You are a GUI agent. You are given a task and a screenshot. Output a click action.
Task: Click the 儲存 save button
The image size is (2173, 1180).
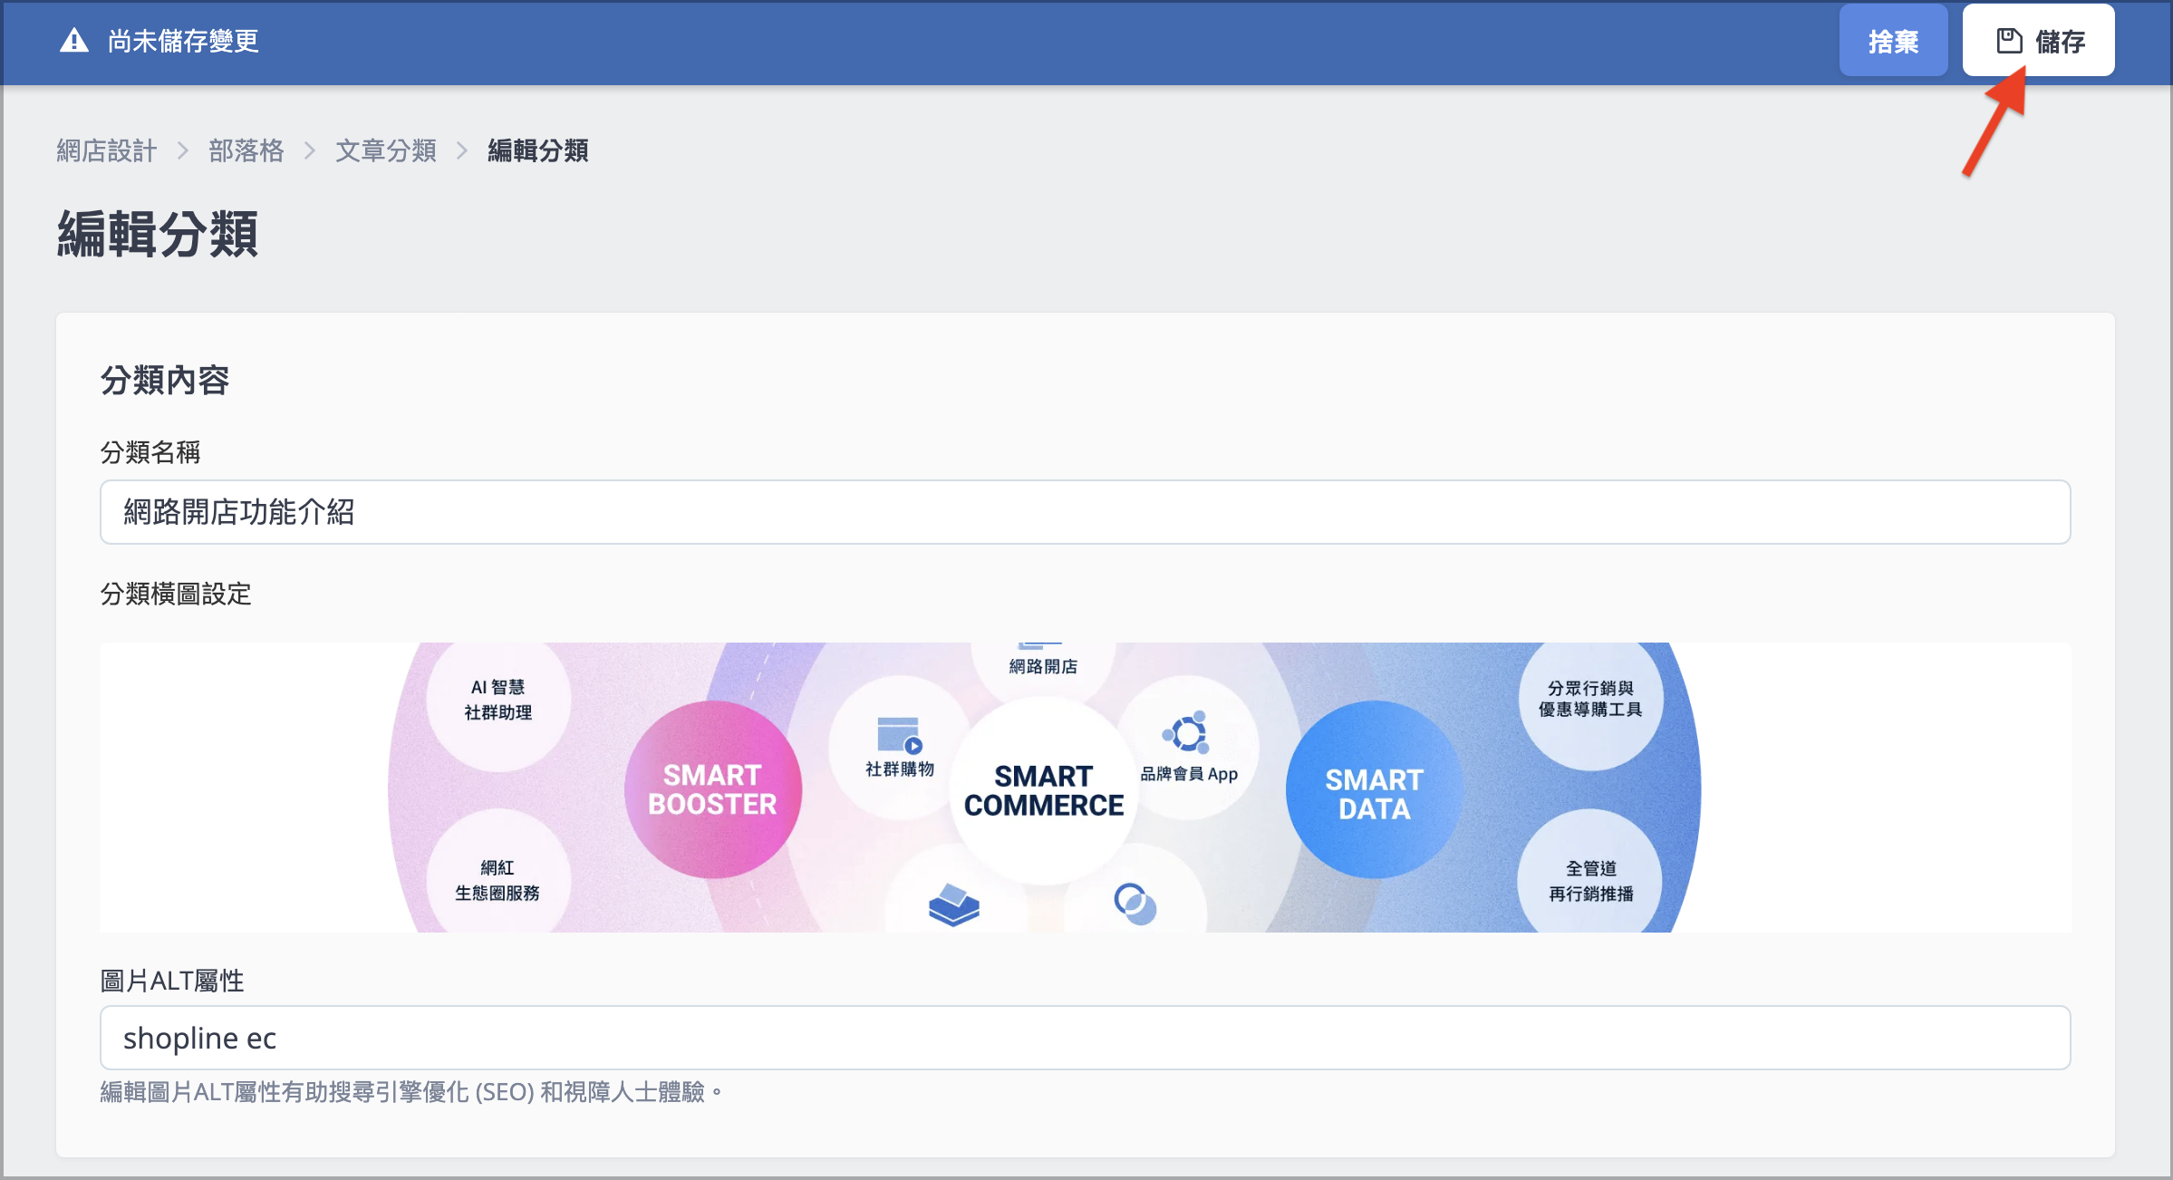coord(2038,41)
